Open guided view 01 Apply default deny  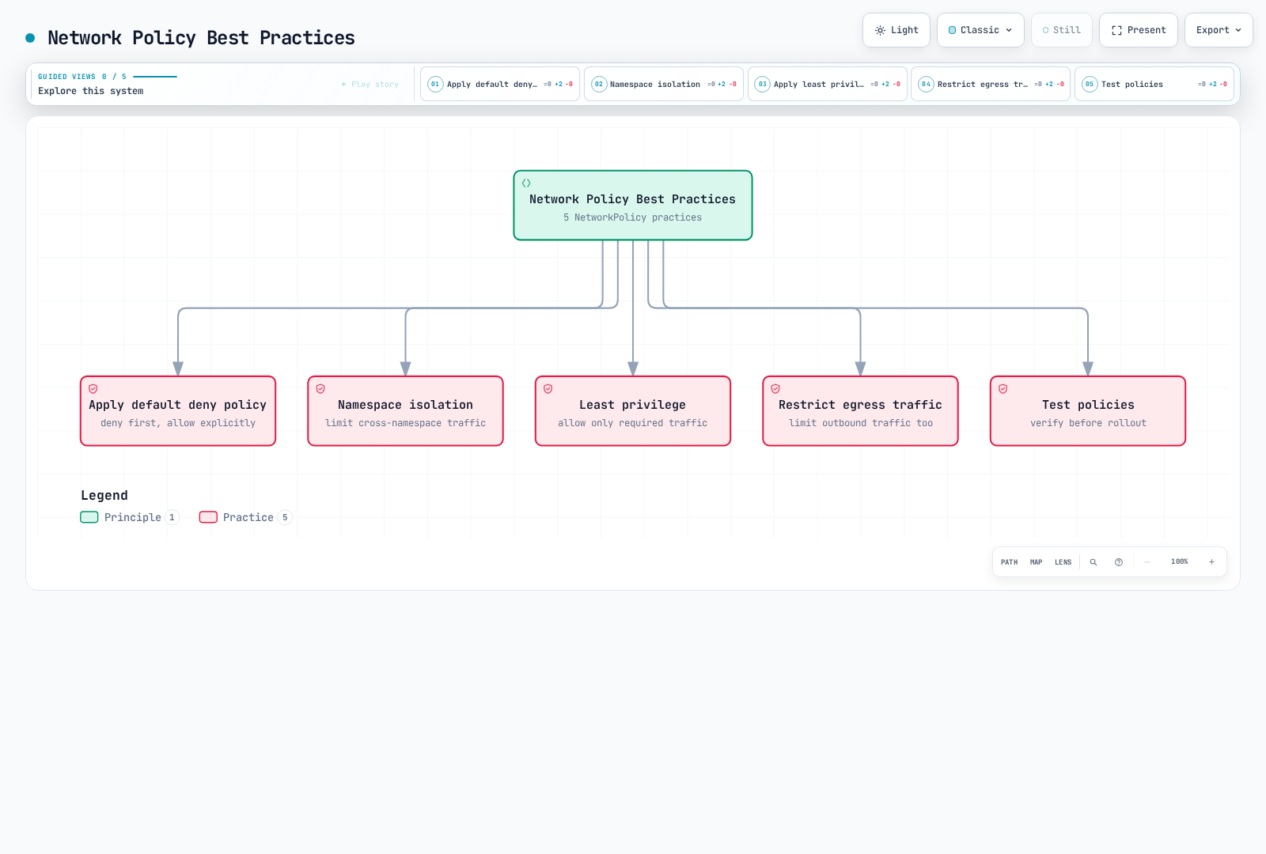tap(500, 84)
